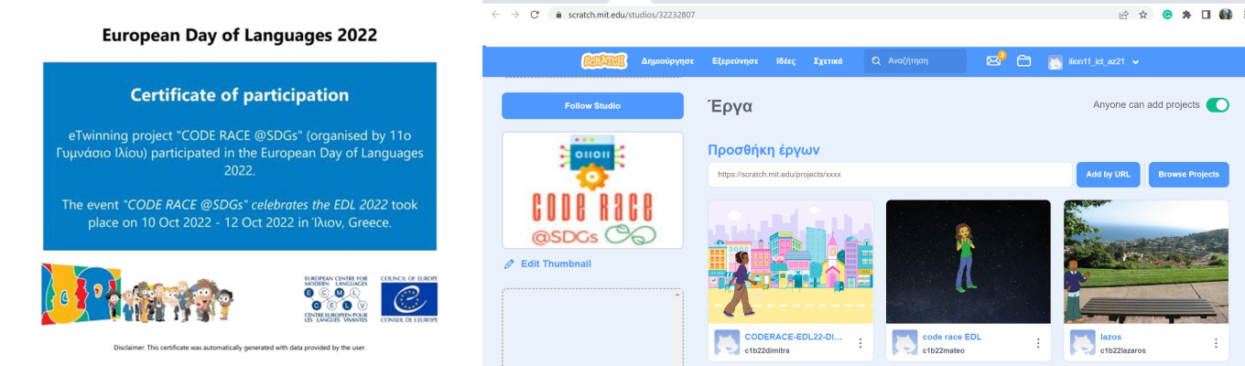The image size is (1245, 366).
Task: Open My Stuff folder icon
Action: tap(1024, 61)
